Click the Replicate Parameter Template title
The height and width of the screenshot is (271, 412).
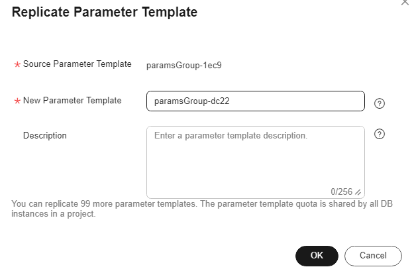coord(105,12)
